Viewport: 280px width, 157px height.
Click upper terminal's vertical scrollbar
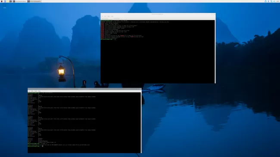(215, 52)
